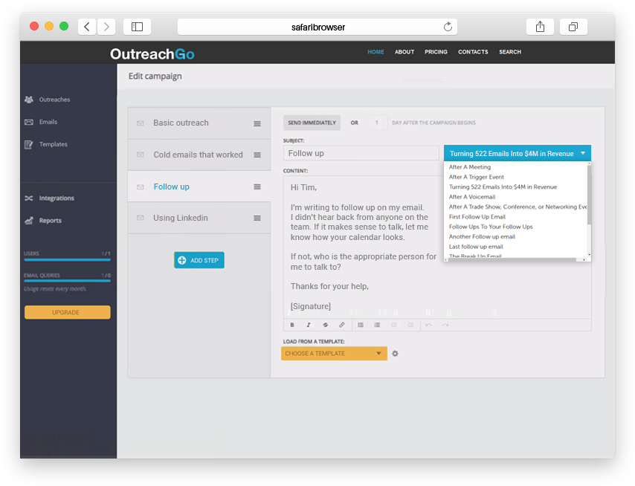This screenshot has width=635, height=486.
Task: Insert a numbered list
Action: click(377, 325)
